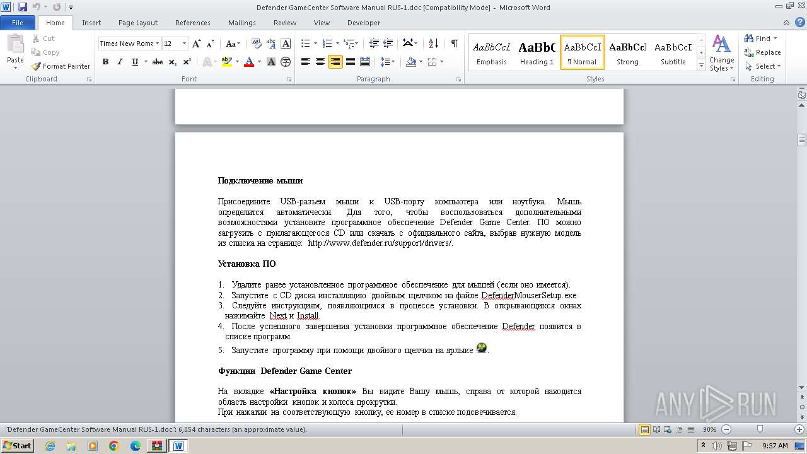Image resolution: width=807 pixels, height=454 pixels.
Task: Click the Paste button
Action: coord(15,50)
